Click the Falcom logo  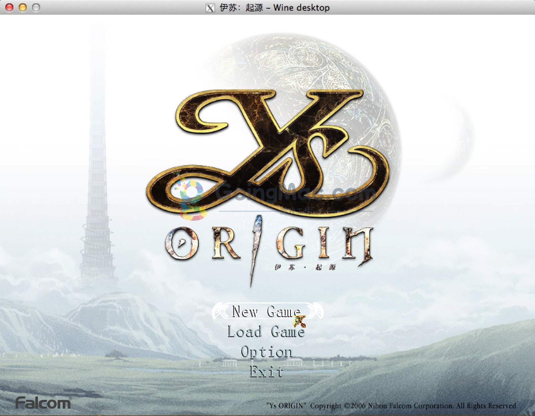[43, 403]
